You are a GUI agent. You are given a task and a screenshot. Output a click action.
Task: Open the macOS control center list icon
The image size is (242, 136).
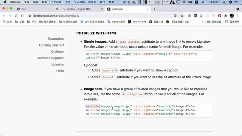click(236, 2)
